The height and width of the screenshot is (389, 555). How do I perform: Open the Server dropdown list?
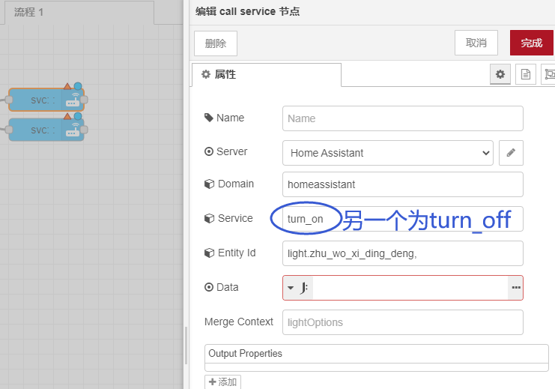tap(387, 153)
